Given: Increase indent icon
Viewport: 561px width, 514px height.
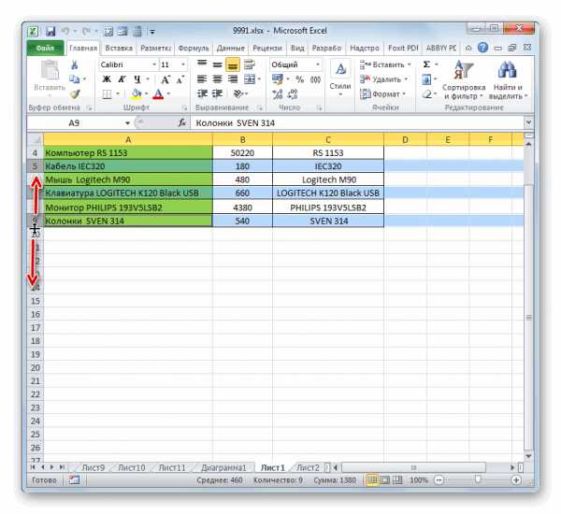Looking at the screenshot, I should pyautogui.click(x=217, y=93).
